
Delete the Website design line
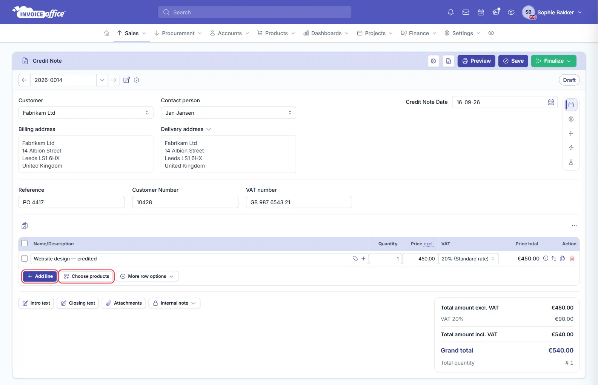click(572, 259)
